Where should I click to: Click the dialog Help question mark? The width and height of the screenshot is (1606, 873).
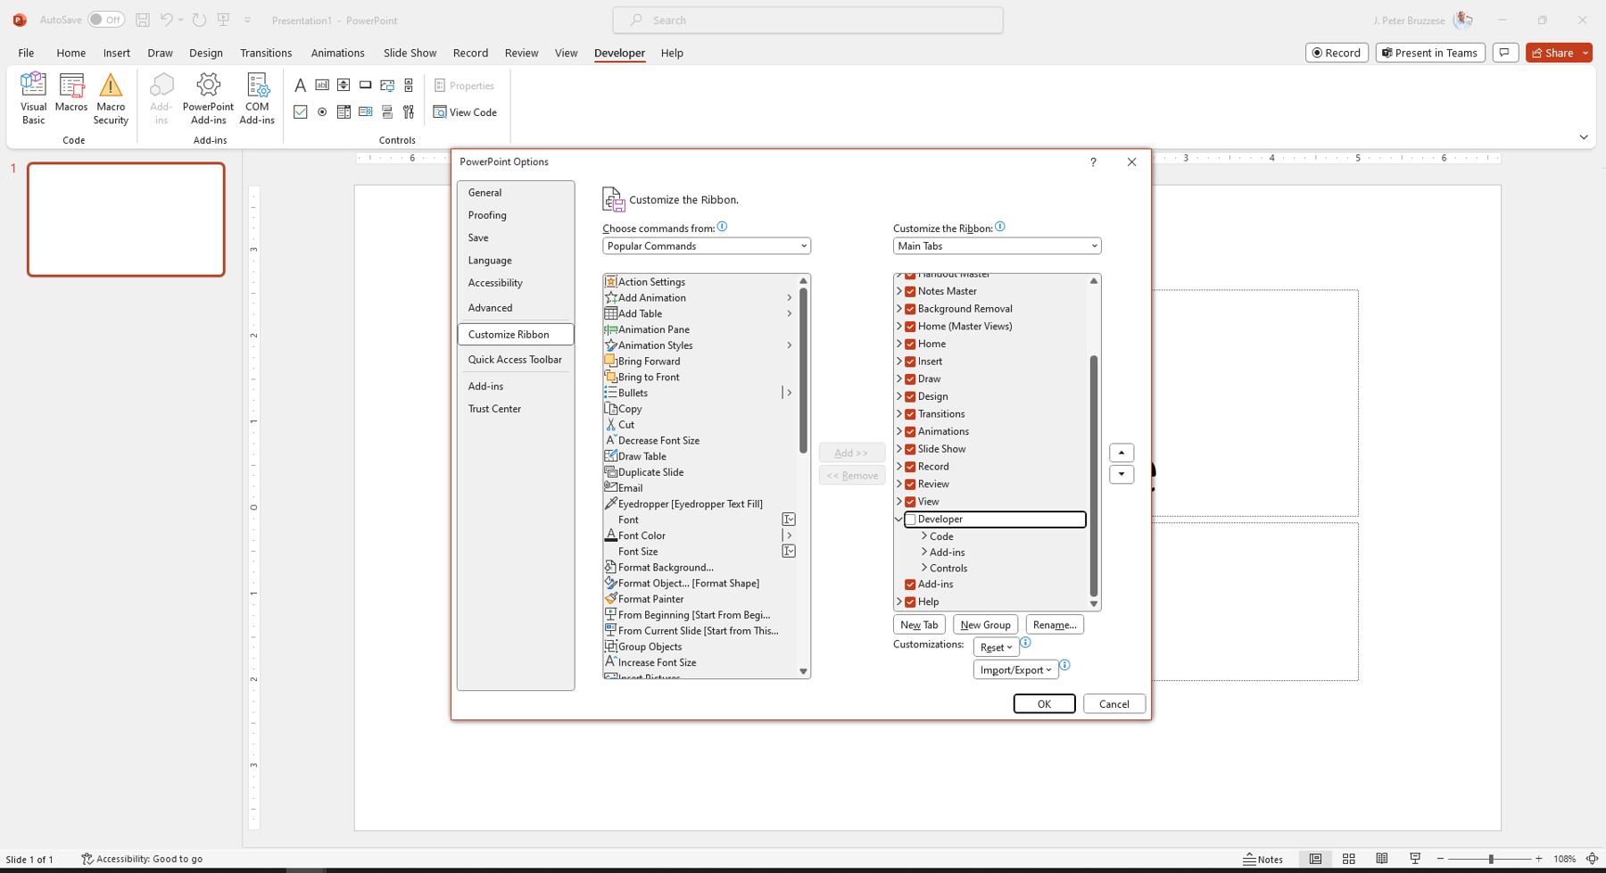(1093, 162)
